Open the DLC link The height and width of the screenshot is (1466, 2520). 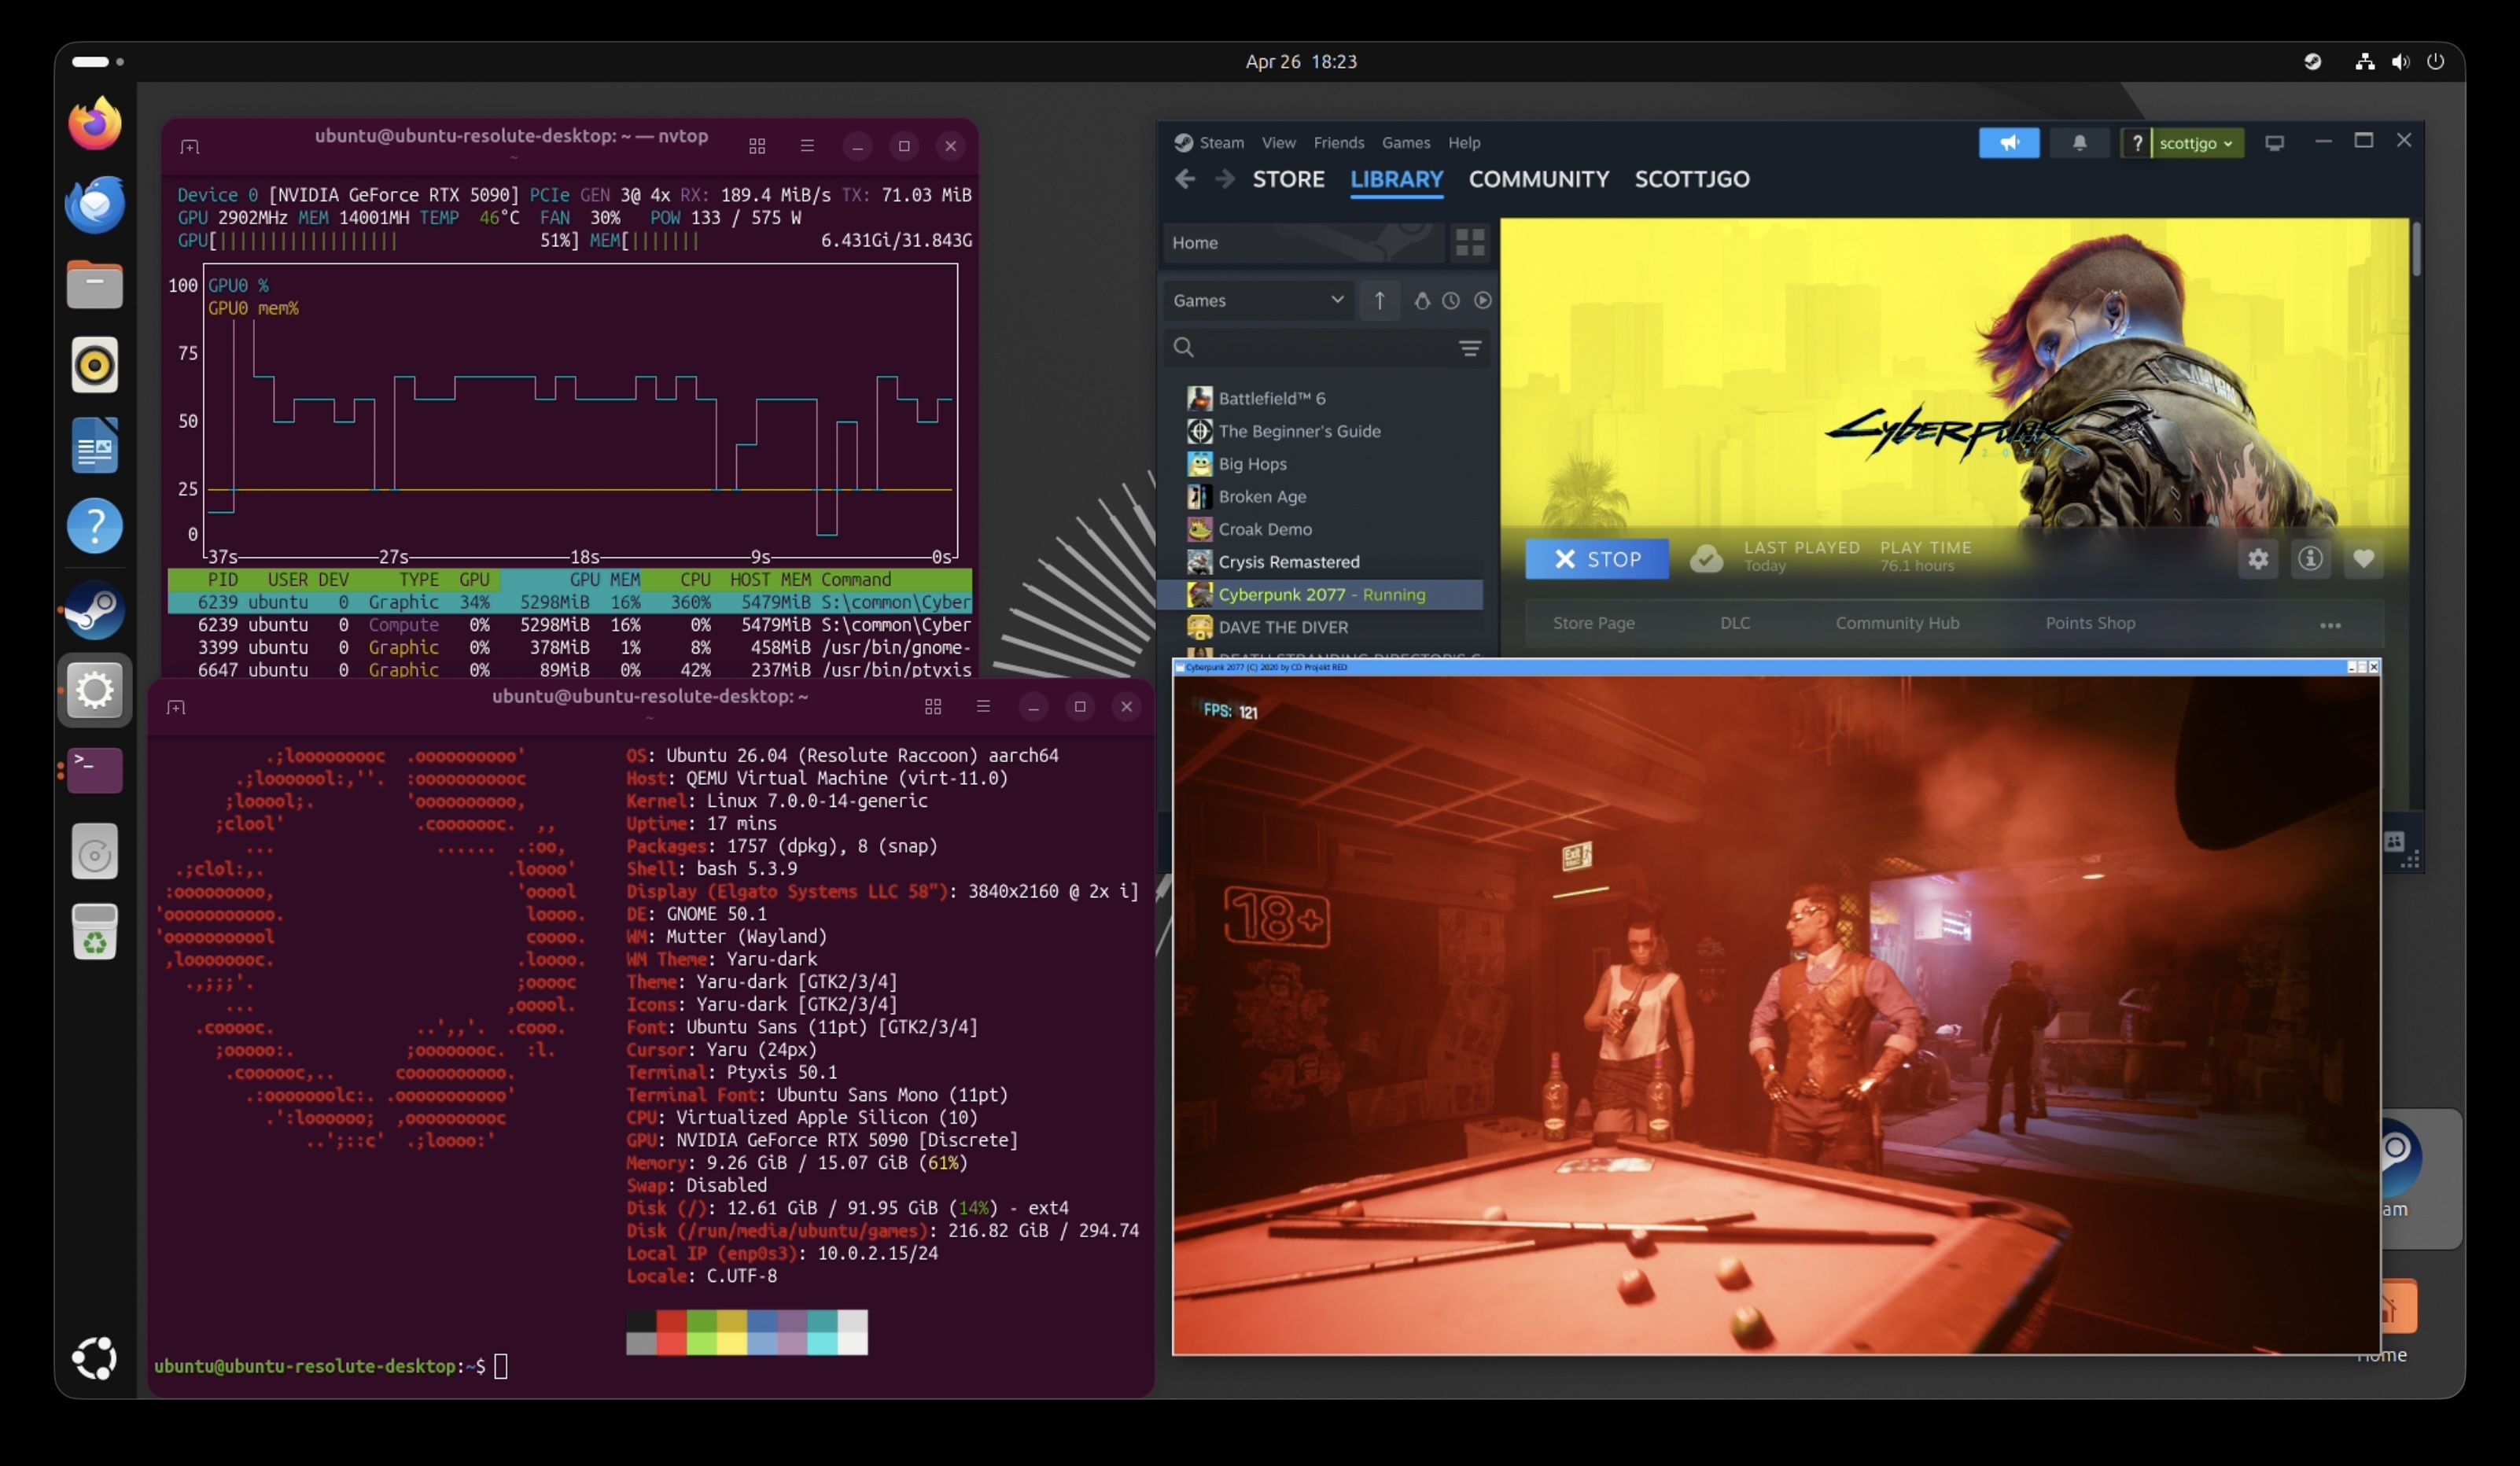[1734, 623]
